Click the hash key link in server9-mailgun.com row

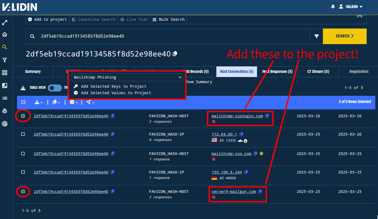(71, 192)
